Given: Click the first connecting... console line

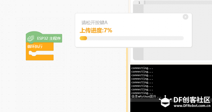Looking at the screenshot, I should (x=142, y=68).
